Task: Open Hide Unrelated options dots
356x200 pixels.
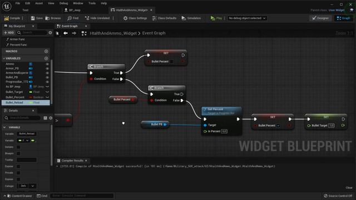Action: click(113, 18)
